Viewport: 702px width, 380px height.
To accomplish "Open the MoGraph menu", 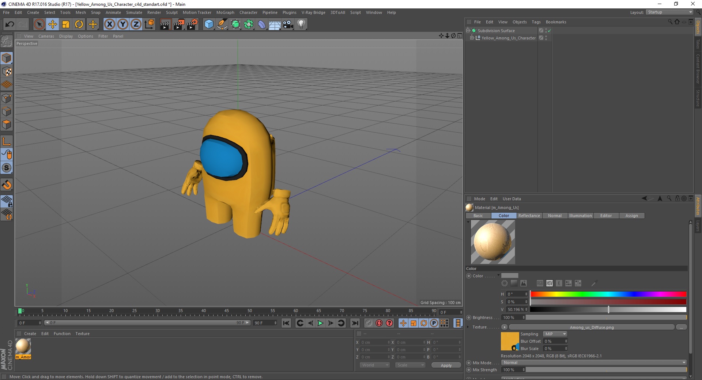I will (x=225, y=12).
